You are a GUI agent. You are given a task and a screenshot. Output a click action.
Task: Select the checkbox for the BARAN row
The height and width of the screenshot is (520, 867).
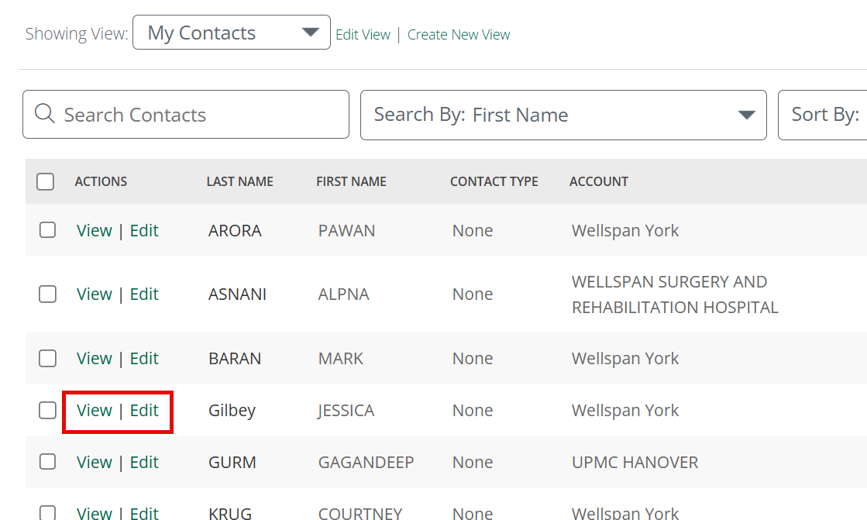tap(47, 358)
